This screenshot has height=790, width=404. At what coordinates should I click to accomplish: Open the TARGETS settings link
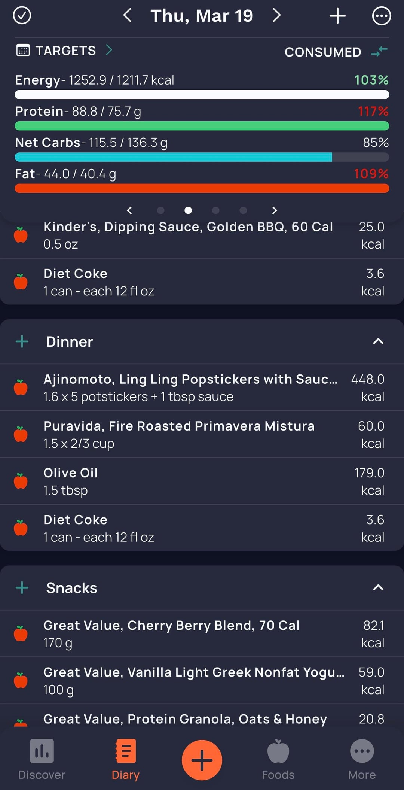coord(64,50)
